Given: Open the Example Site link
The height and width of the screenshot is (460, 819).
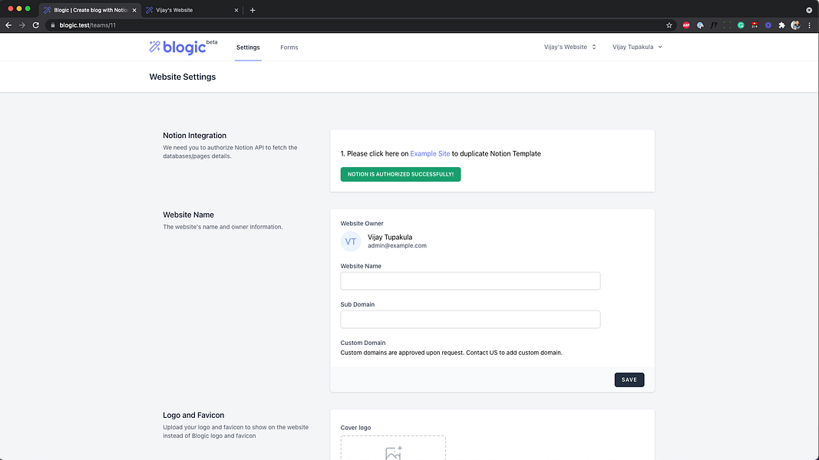Looking at the screenshot, I should pos(430,153).
